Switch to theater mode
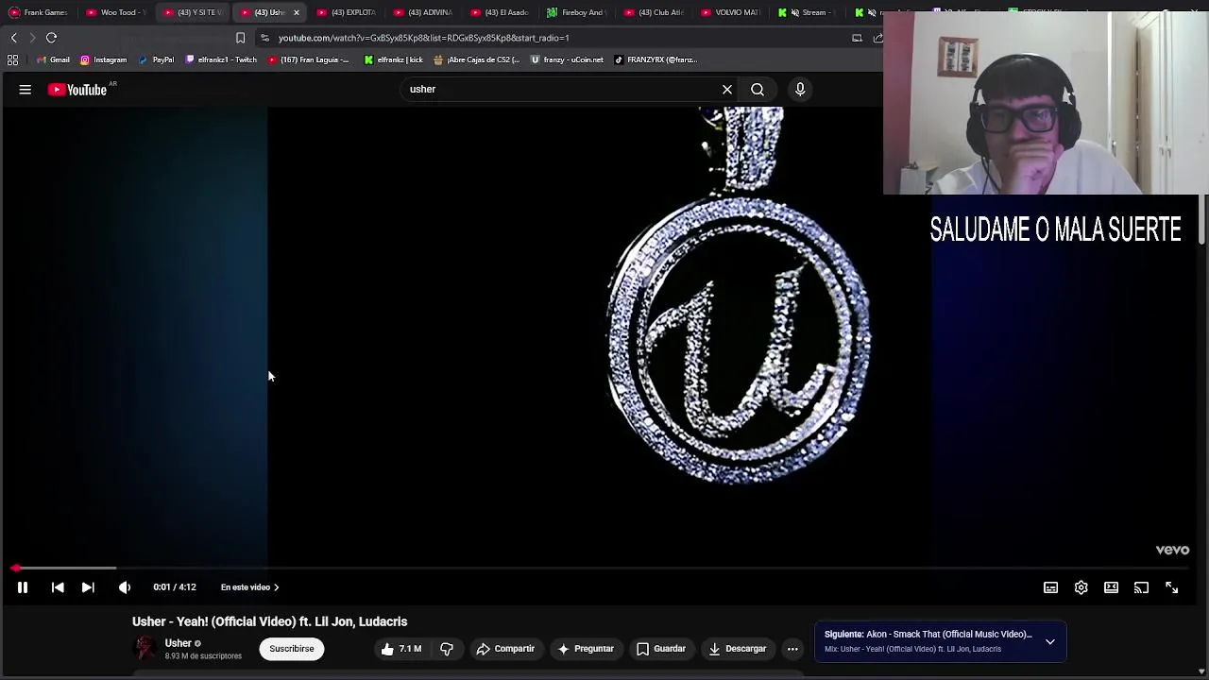The height and width of the screenshot is (680, 1209). [x=1111, y=587]
